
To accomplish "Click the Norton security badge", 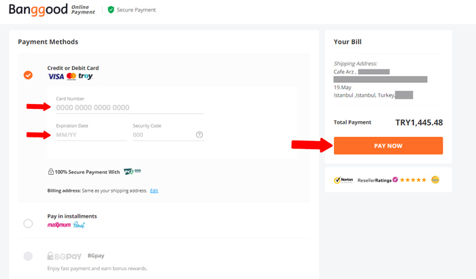I will click(343, 180).
